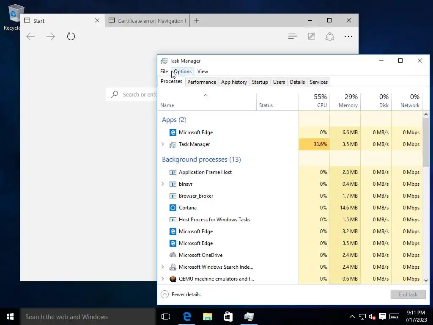The height and width of the screenshot is (325, 433).
Task: Make a Web Note in Edge
Action: 311,36
